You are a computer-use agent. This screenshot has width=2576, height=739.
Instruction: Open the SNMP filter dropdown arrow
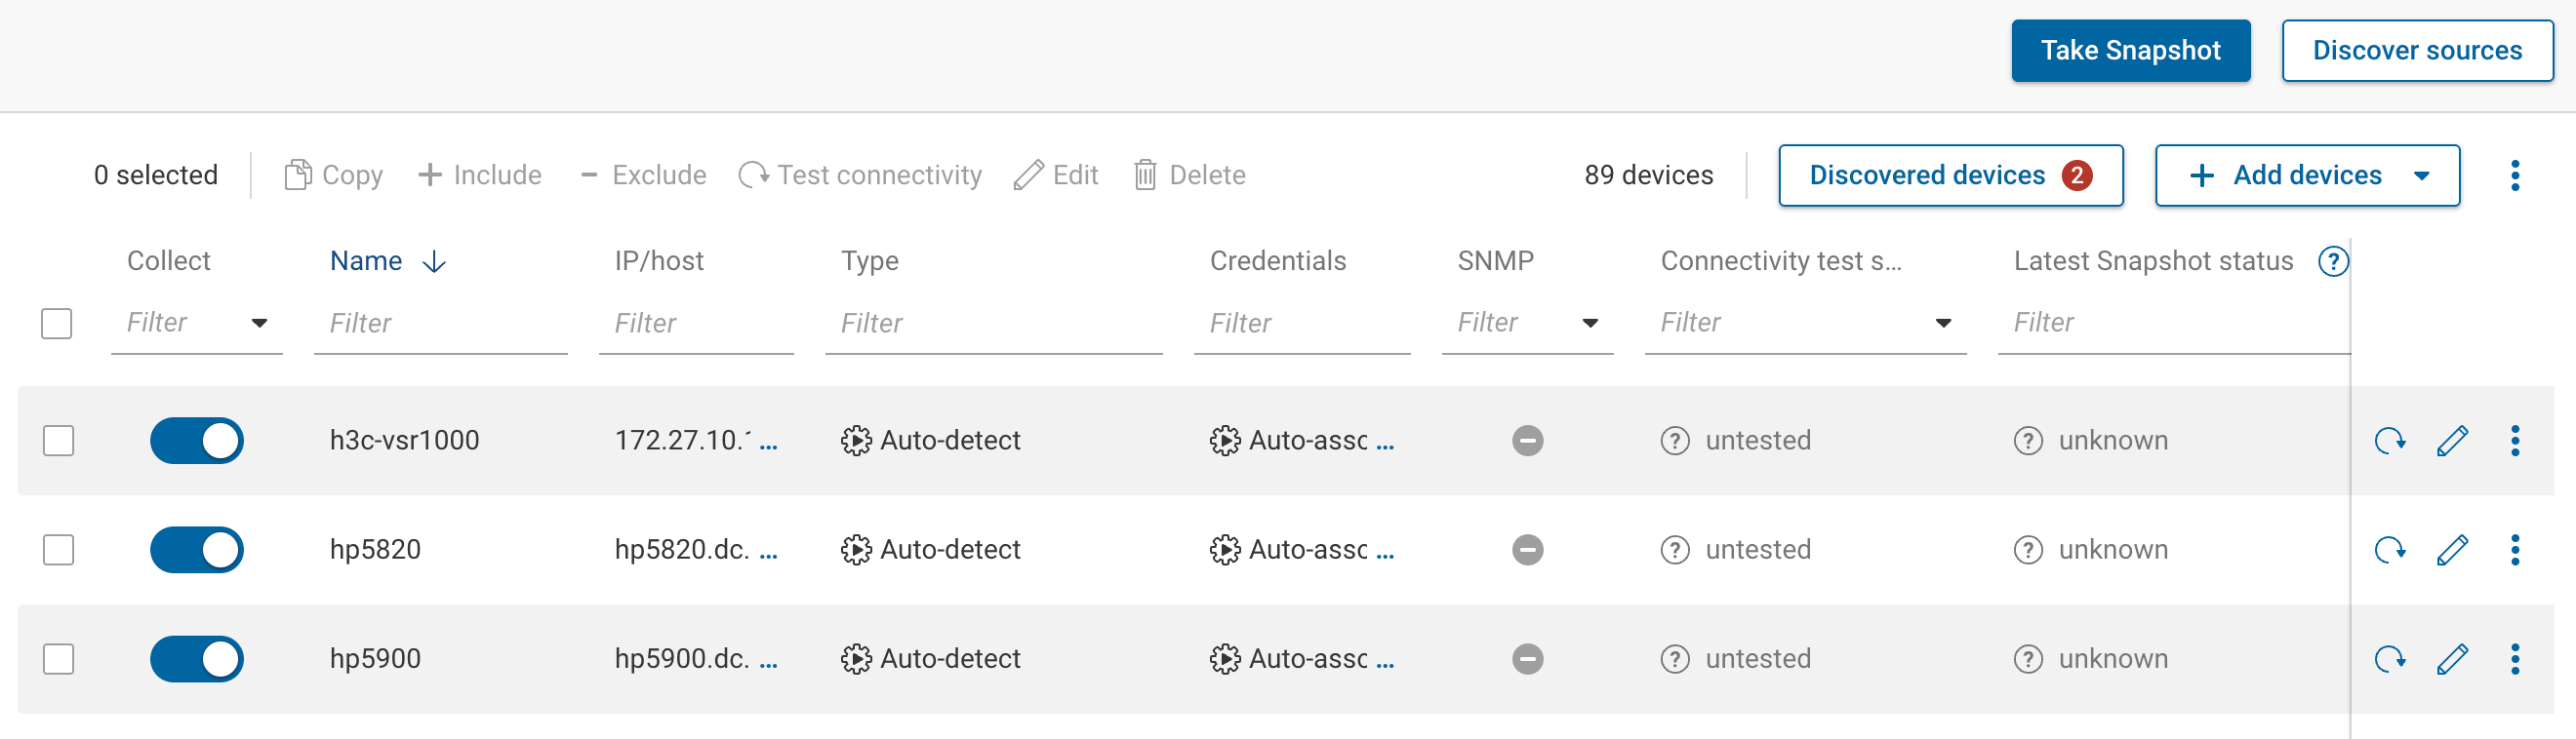[x=1590, y=323]
